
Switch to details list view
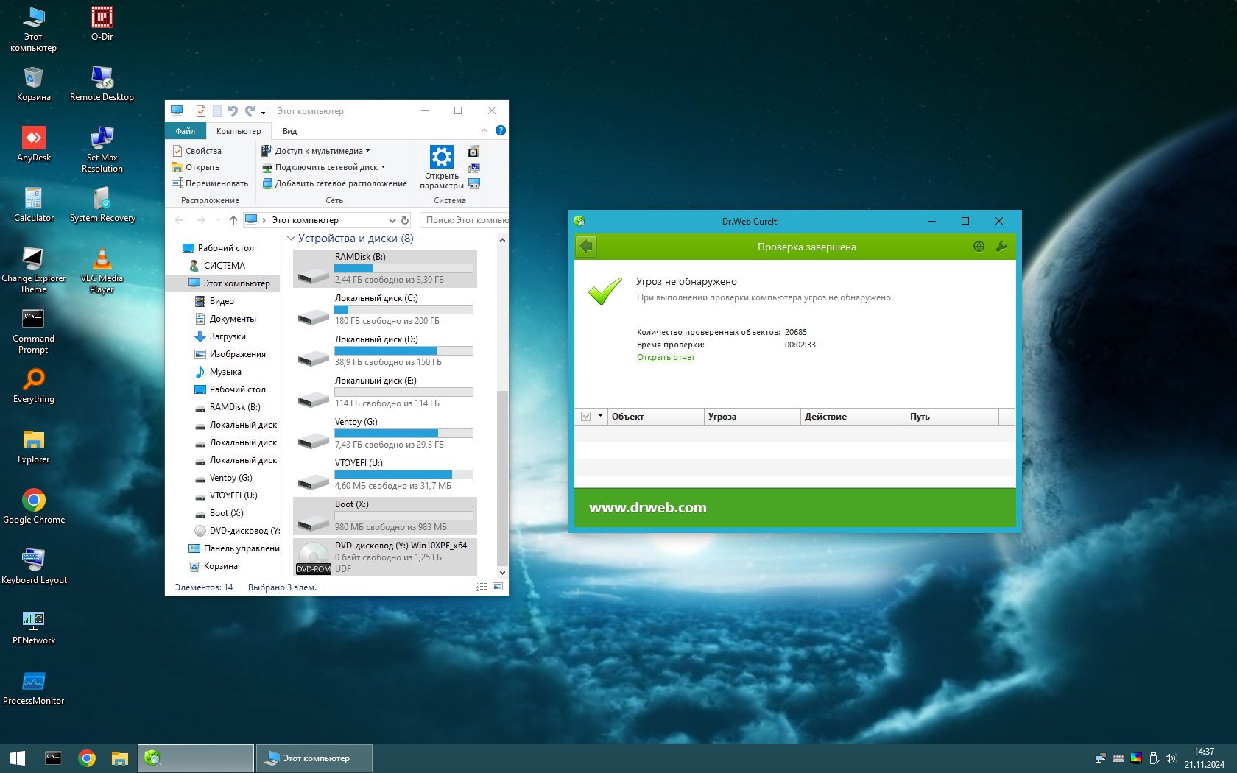point(481,587)
